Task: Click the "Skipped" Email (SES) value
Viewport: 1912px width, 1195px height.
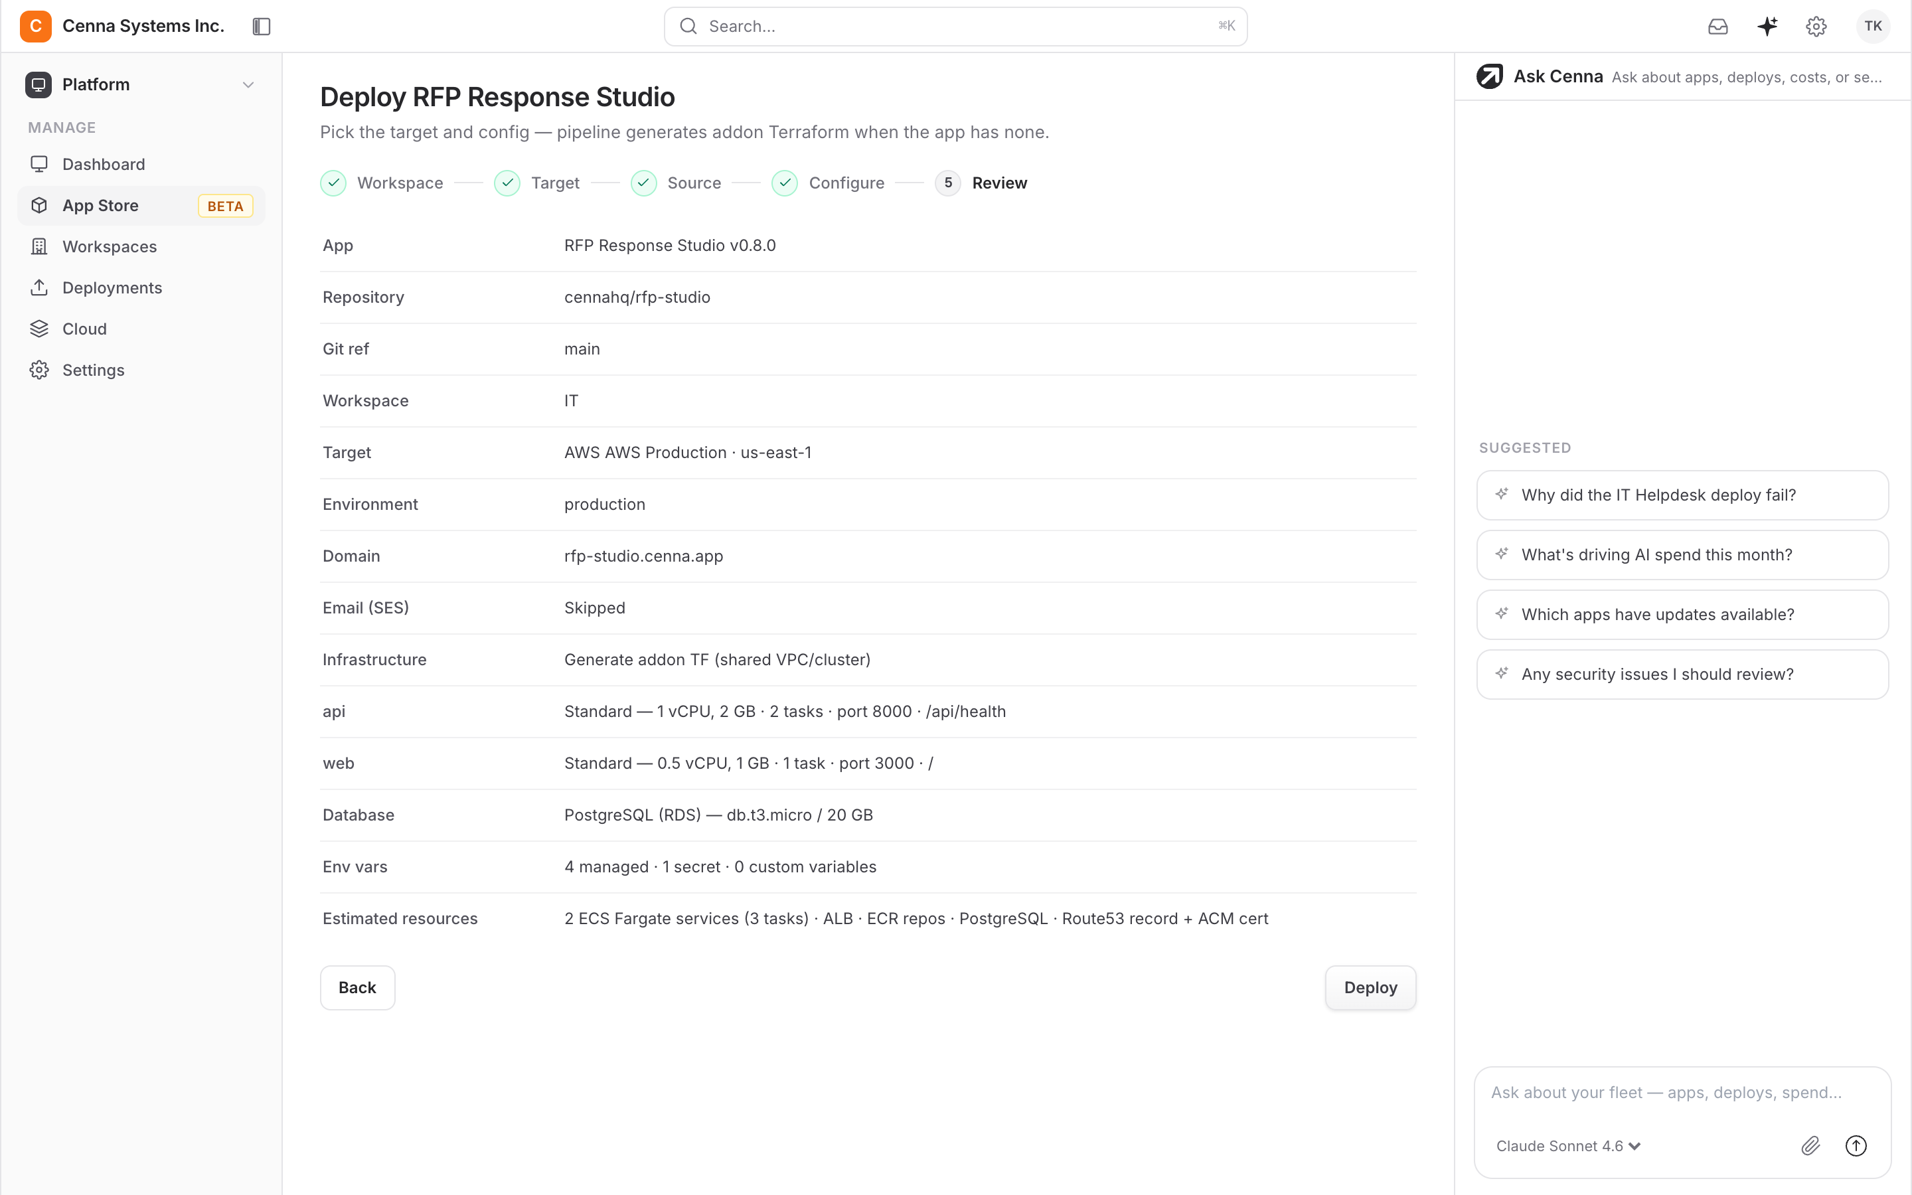Action: [594, 607]
